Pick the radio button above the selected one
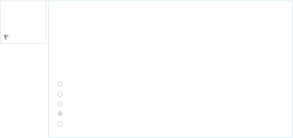 (x=60, y=104)
